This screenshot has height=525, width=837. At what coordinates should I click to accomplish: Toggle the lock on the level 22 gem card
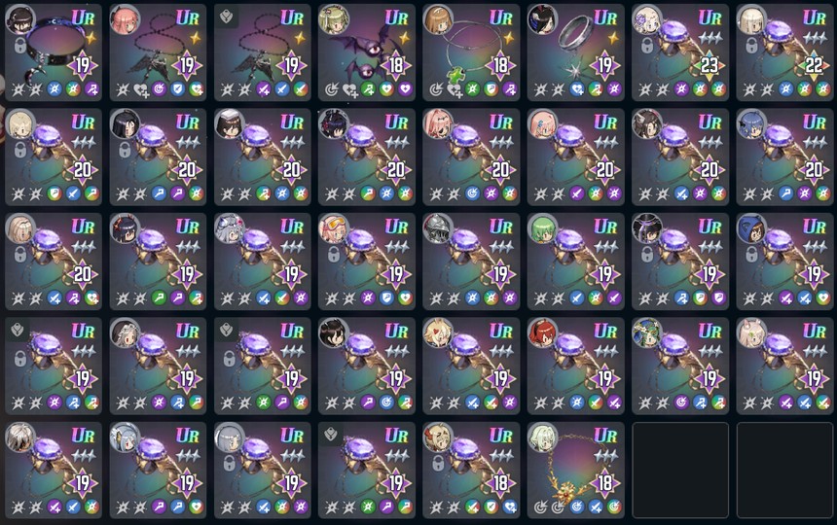[751, 46]
